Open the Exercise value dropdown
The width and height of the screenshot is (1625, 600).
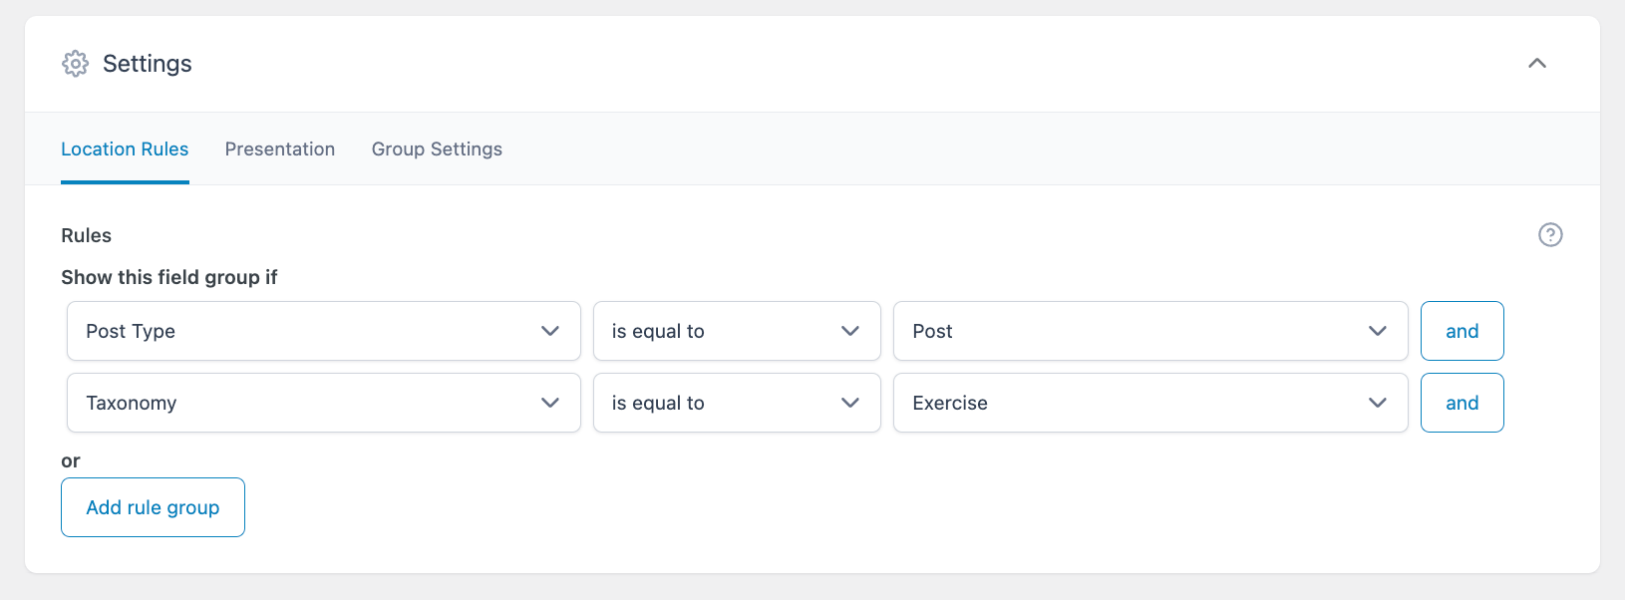pyautogui.click(x=1149, y=403)
